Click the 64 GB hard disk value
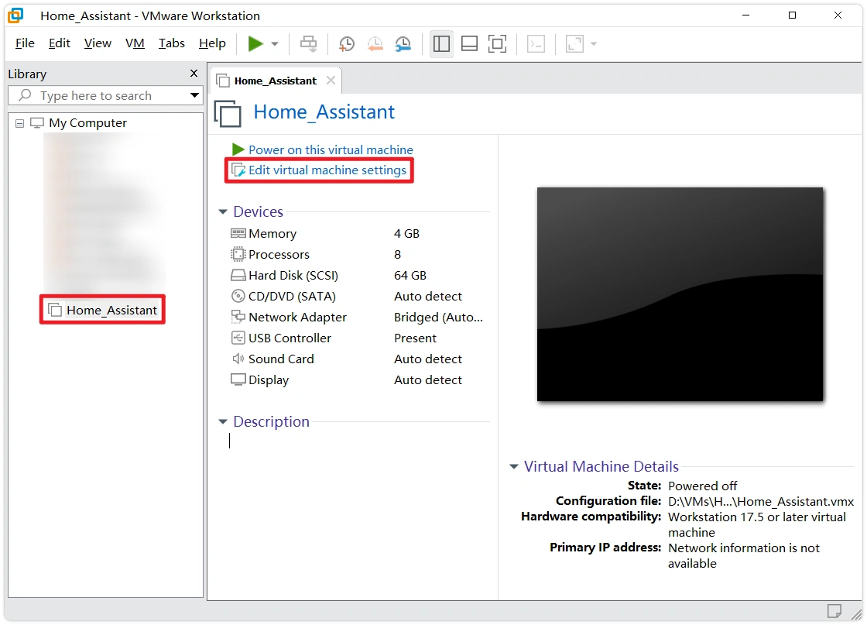The width and height of the screenshot is (867, 625). point(410,276)
